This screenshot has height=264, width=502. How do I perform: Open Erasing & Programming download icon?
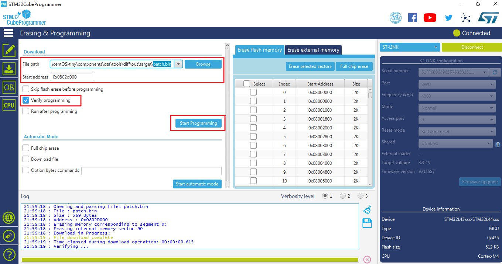pyautogui.click(x=9, y=69)
